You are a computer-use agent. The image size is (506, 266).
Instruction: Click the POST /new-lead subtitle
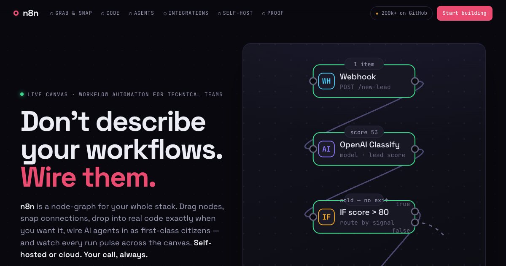click(365, 87)
